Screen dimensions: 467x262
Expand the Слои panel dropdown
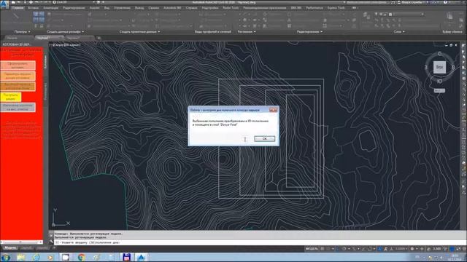pos(399,31)
